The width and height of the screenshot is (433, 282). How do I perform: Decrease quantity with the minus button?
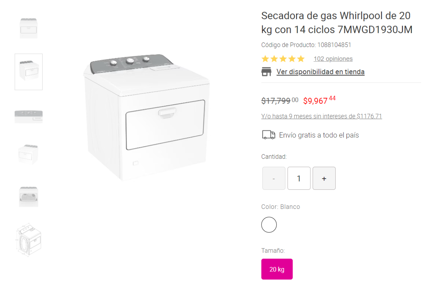point(274,178)
